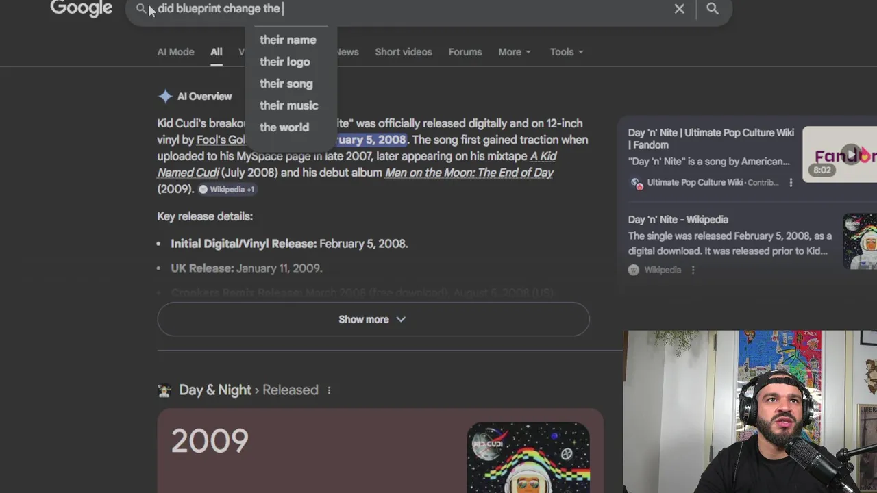Choose suggestion 'their name'

coord(288,40)
